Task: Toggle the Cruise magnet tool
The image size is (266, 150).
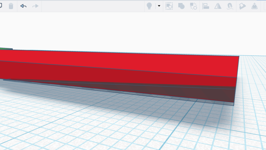Action: (230, 6)
